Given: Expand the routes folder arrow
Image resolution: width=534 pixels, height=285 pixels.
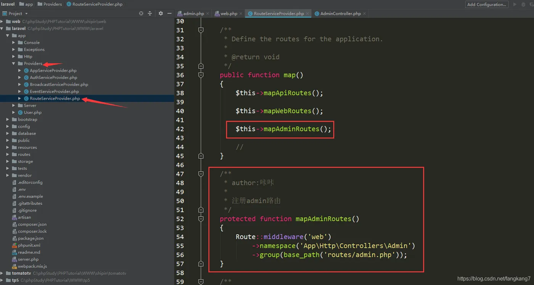Looking at the screenshot, I should coord(8,155).
